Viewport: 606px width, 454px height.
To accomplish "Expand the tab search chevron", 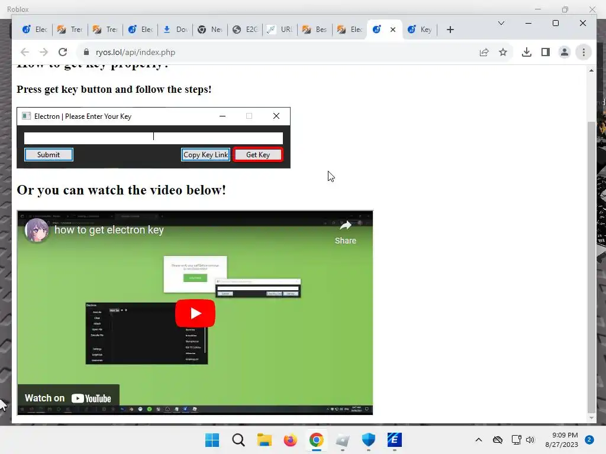I will [x=501, y=23].
